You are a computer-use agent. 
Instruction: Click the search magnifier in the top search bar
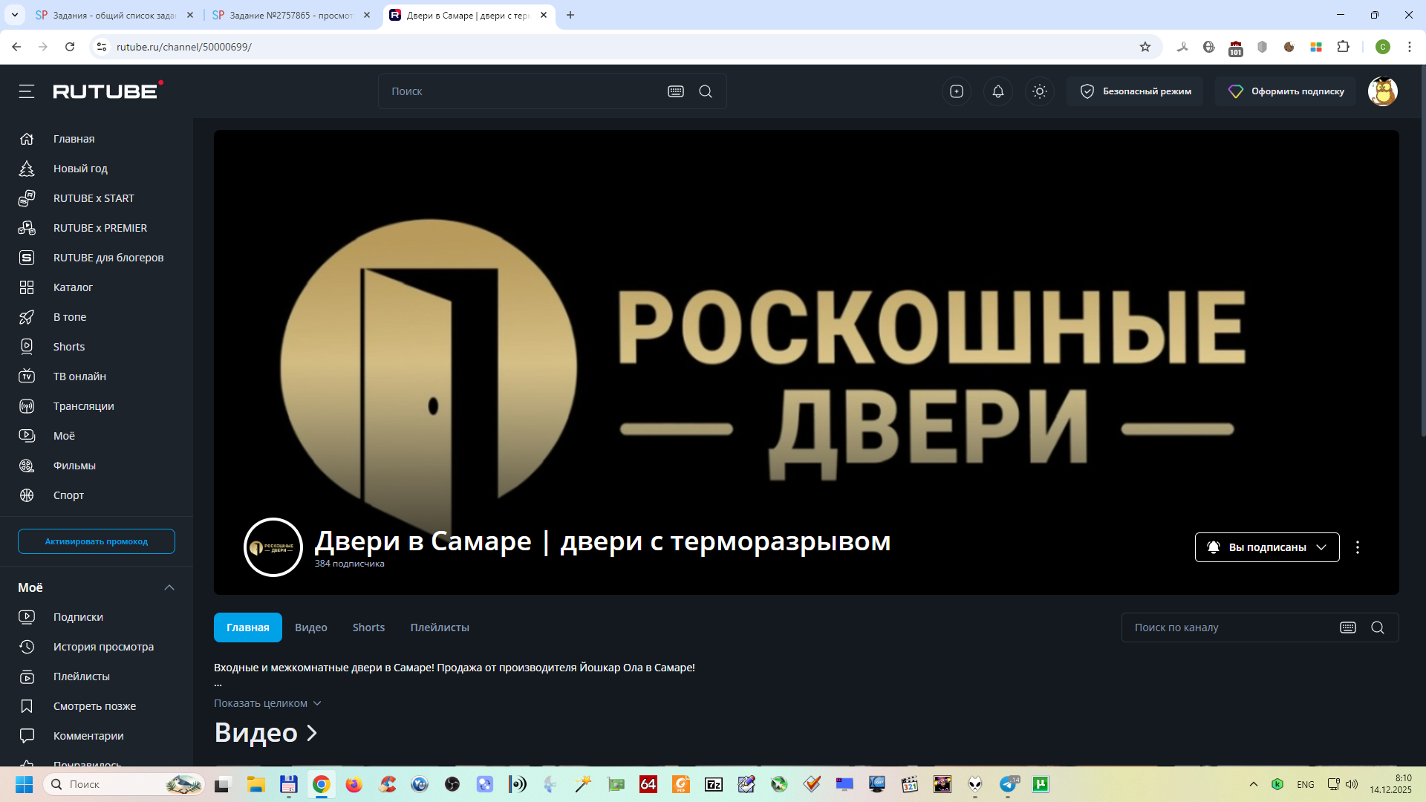coord(706,91)
